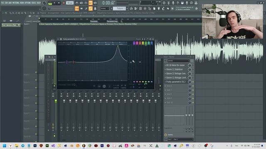266x149 pixels.
Task: Click the next preset arrow in EQ titlebar
Action: tap(145, 39)
